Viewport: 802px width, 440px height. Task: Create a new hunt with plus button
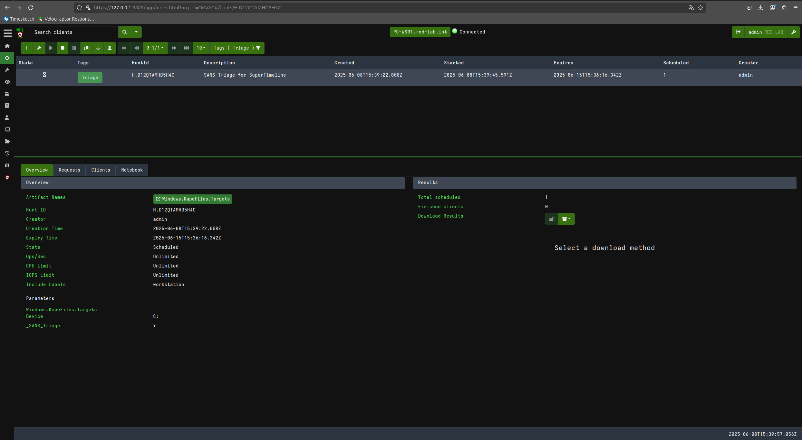click(x=27, y=48)
